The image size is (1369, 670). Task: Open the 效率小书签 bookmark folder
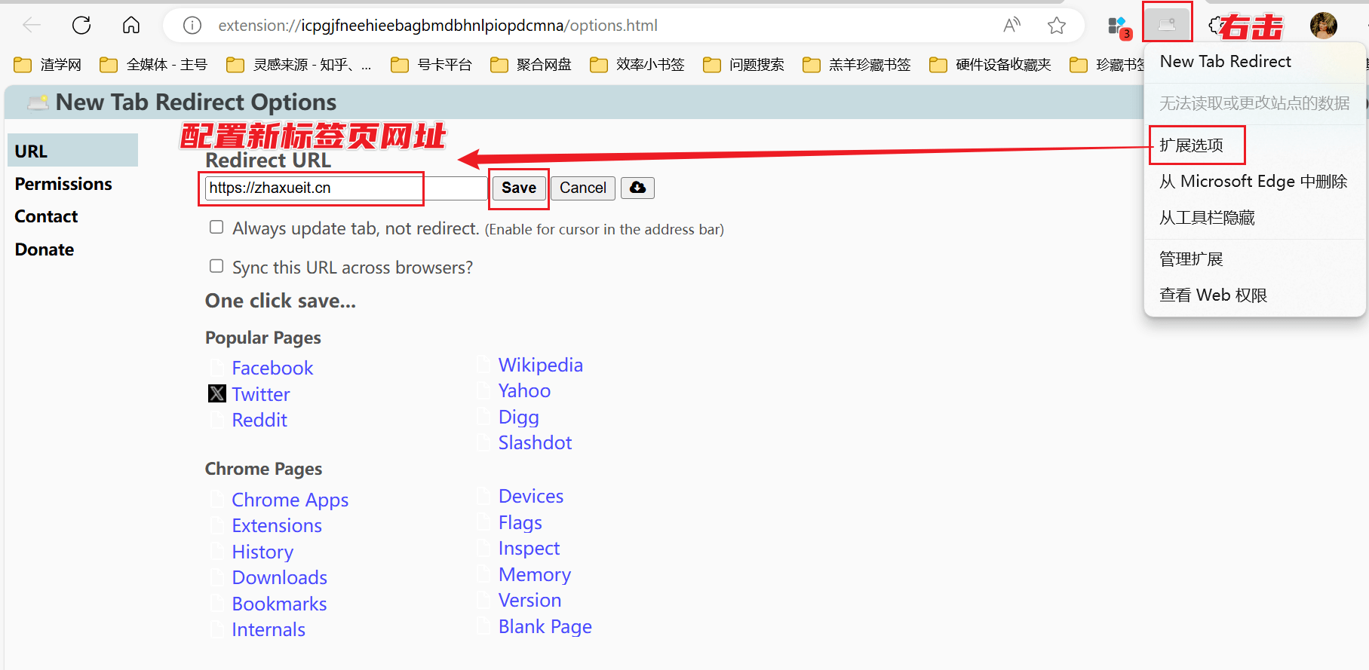[x=637, y=65]
